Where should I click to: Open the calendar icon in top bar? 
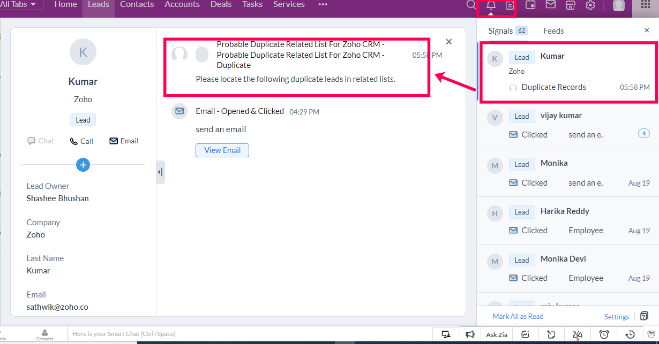[x=530, y=5]
